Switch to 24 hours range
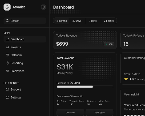This screenshot has height=116, width=145. click(109, 21)
